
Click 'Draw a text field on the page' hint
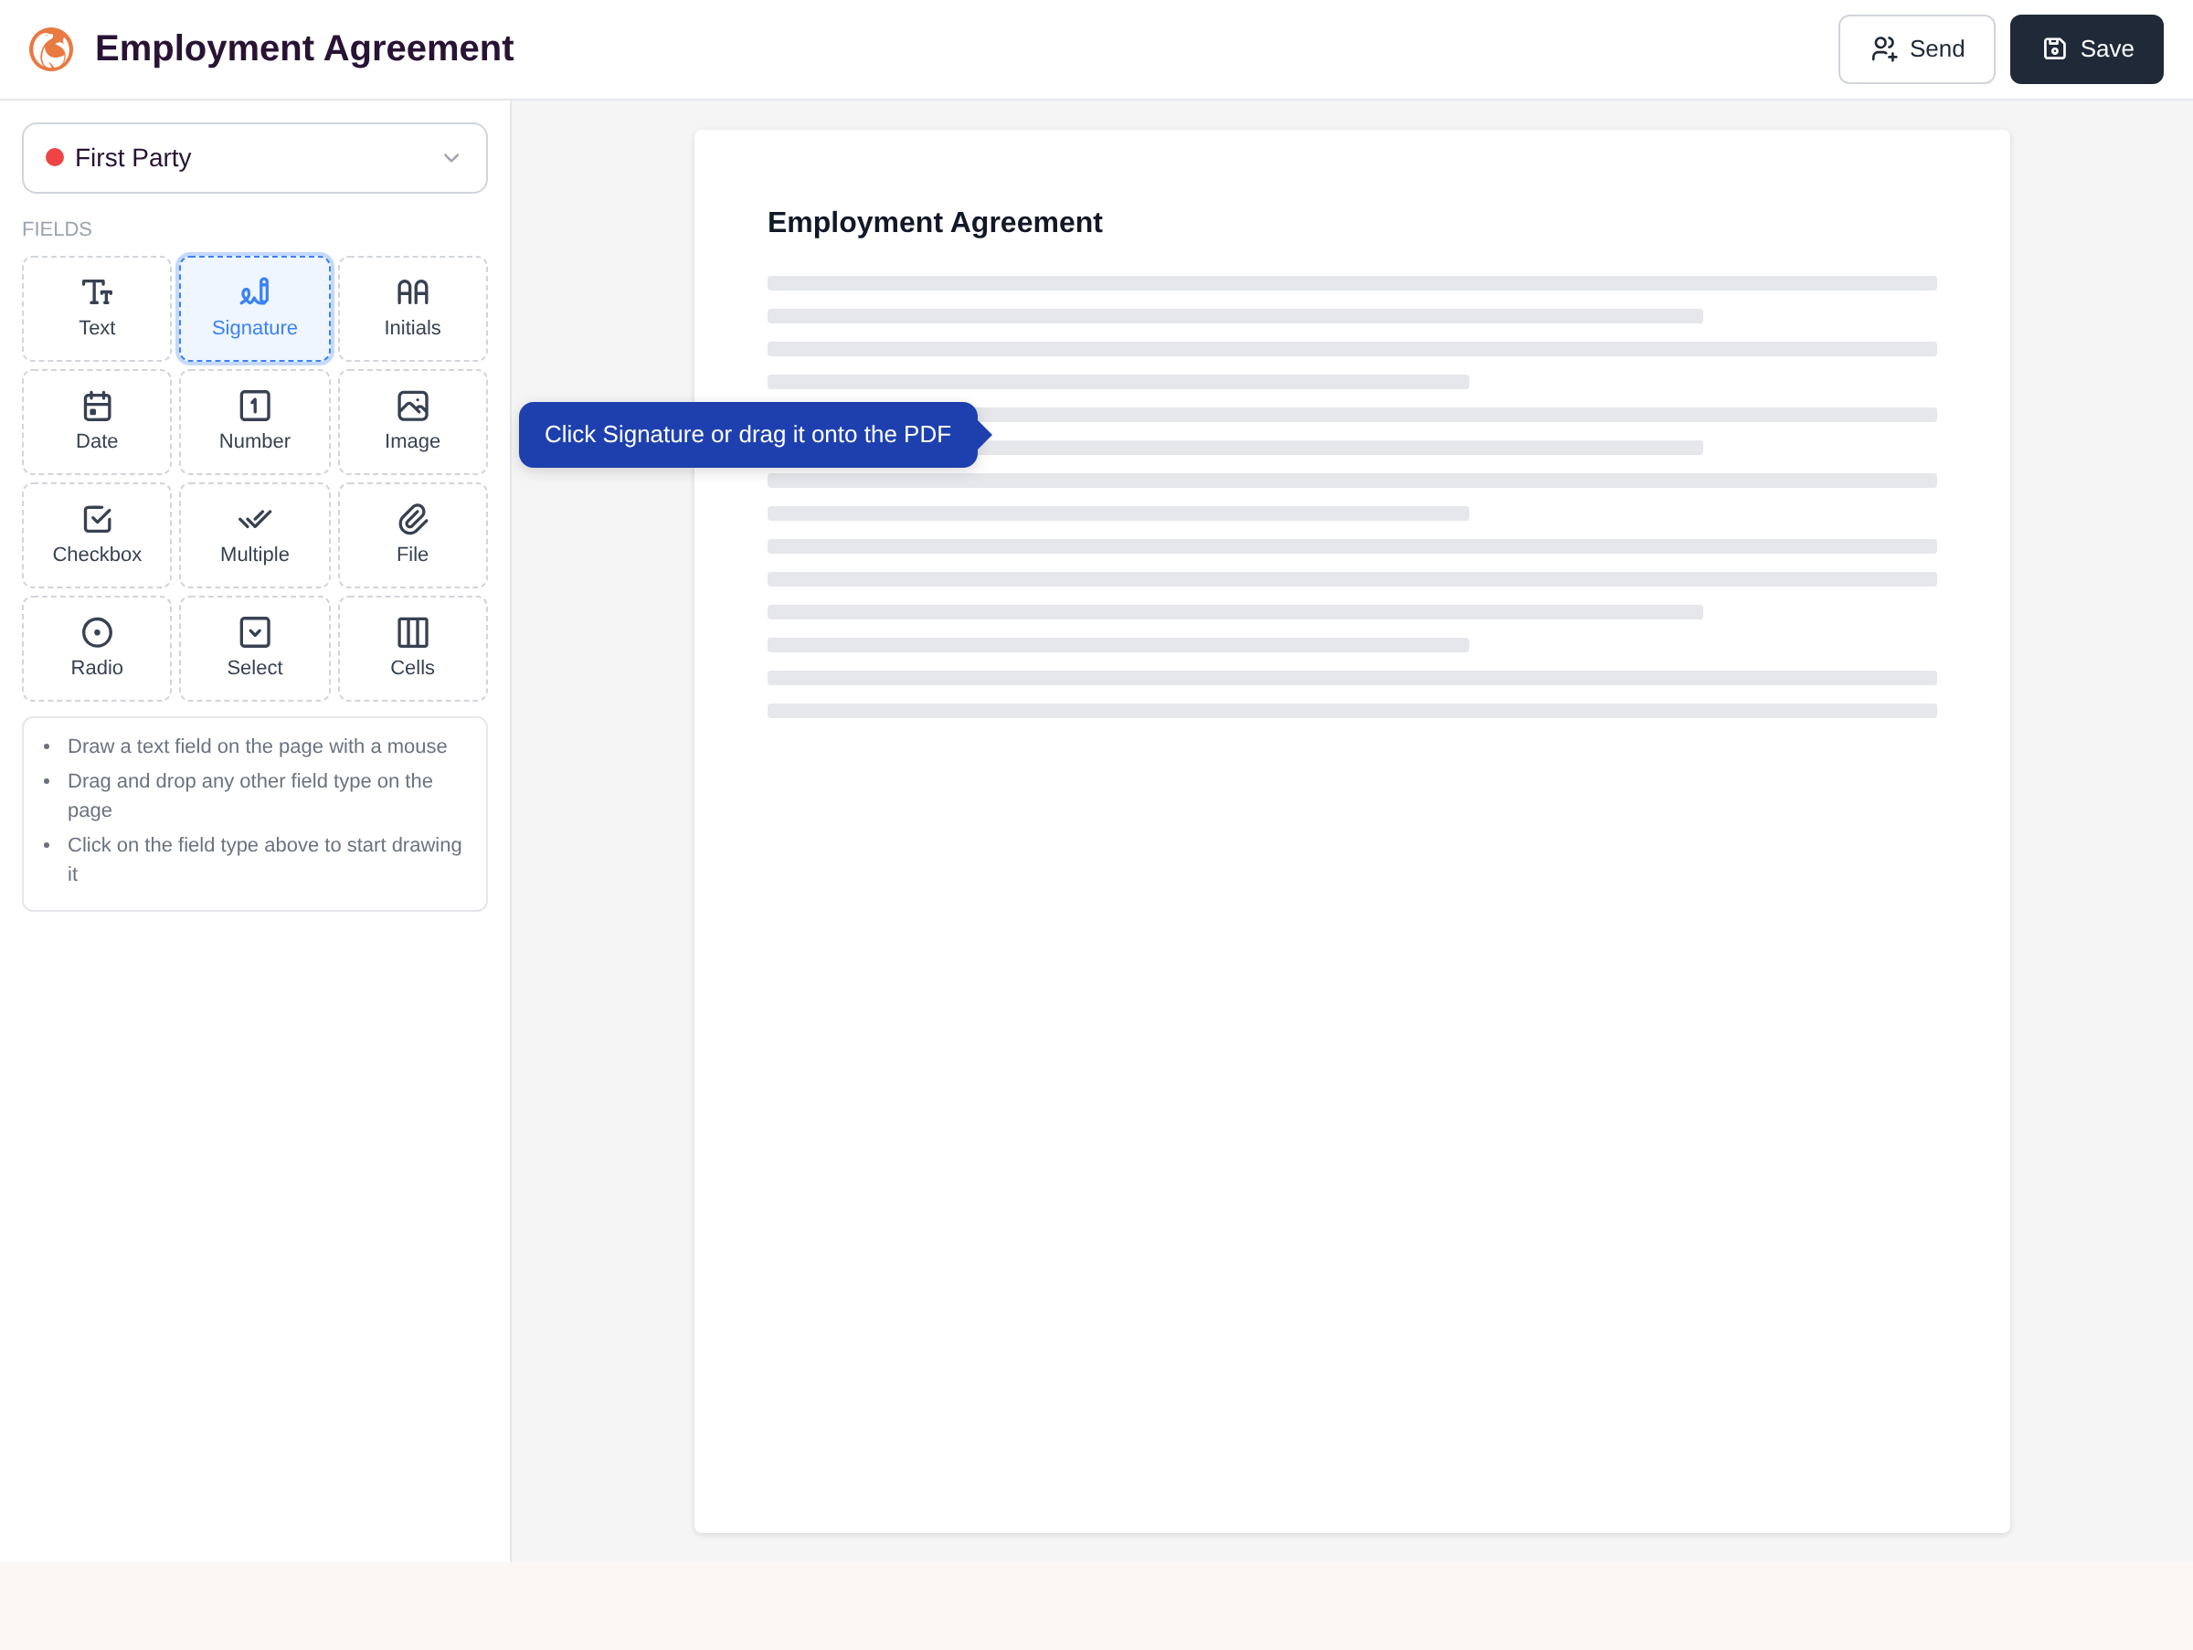(257, 746)
